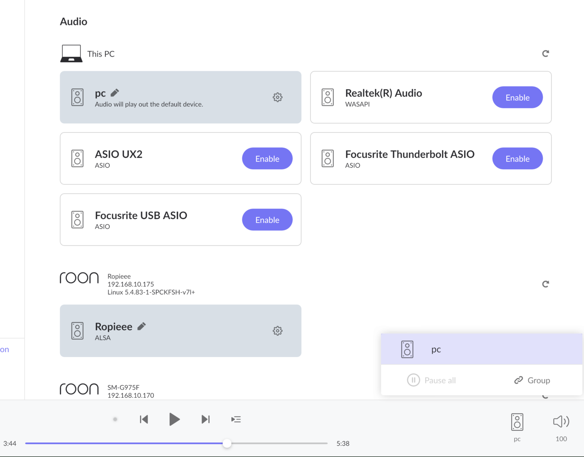584x457 pixels.
Task: Click elapsed time 3:44
Action: 10,443
